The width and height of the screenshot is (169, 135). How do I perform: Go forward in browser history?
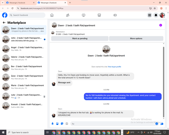[7, 8]
